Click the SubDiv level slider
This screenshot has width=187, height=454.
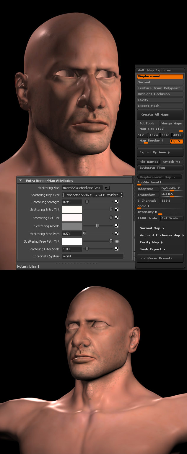point(160,183)
